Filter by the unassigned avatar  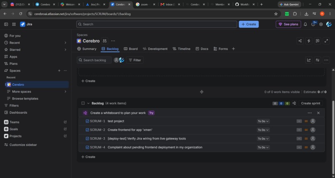(x=116, y=60)
